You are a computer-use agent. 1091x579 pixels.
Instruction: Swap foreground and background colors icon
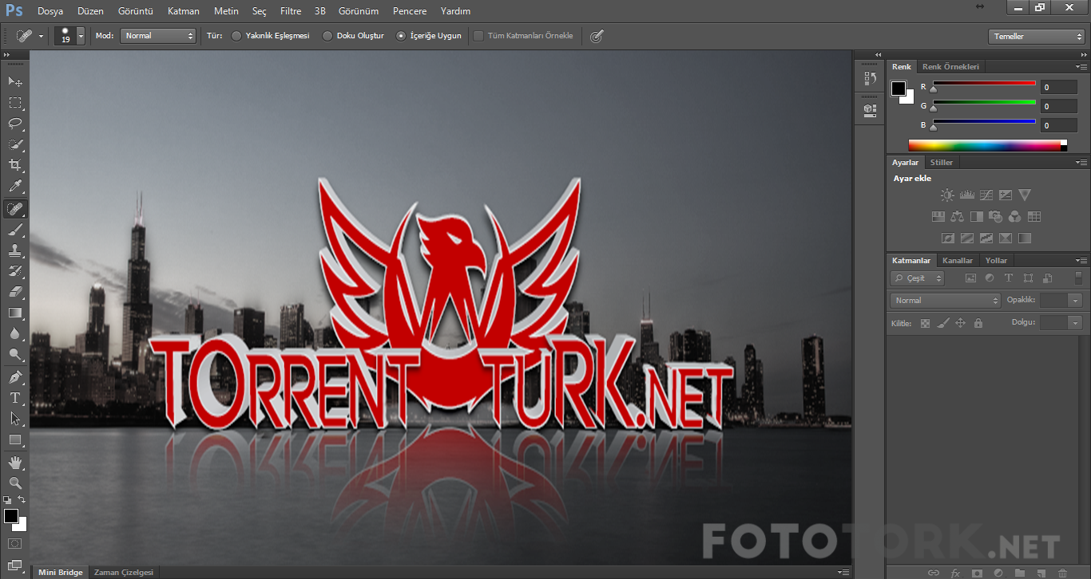coord(22,499)
